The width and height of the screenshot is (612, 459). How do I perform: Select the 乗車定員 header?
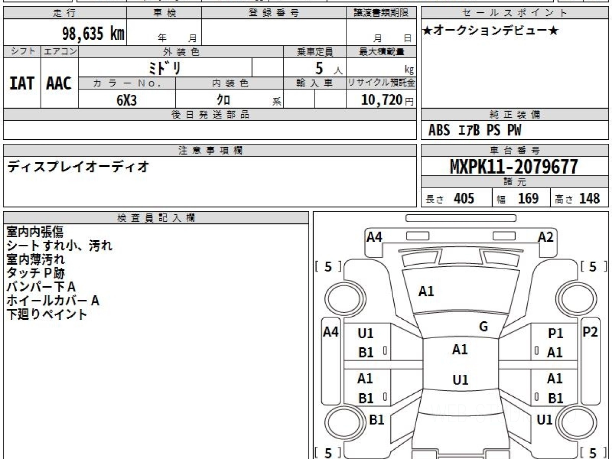tap(315, 52)
